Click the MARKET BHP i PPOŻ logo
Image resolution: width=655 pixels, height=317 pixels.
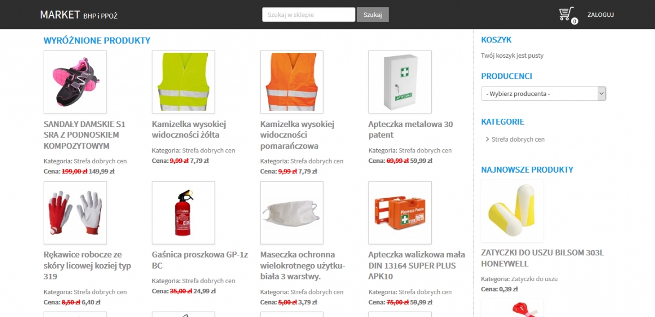79,15
